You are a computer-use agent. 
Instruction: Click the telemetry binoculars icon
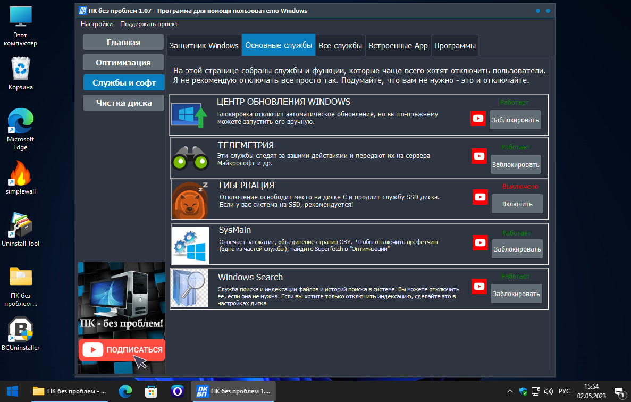pos(190,158)
